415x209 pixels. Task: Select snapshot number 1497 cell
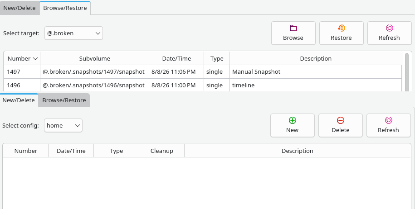[x=22, y=72]
